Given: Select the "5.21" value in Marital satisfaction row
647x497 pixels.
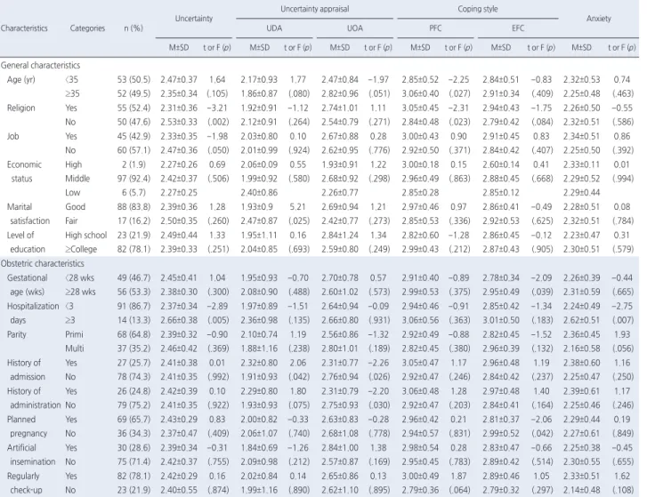Looking at the screenshot, I should click(x=297, y=206).
